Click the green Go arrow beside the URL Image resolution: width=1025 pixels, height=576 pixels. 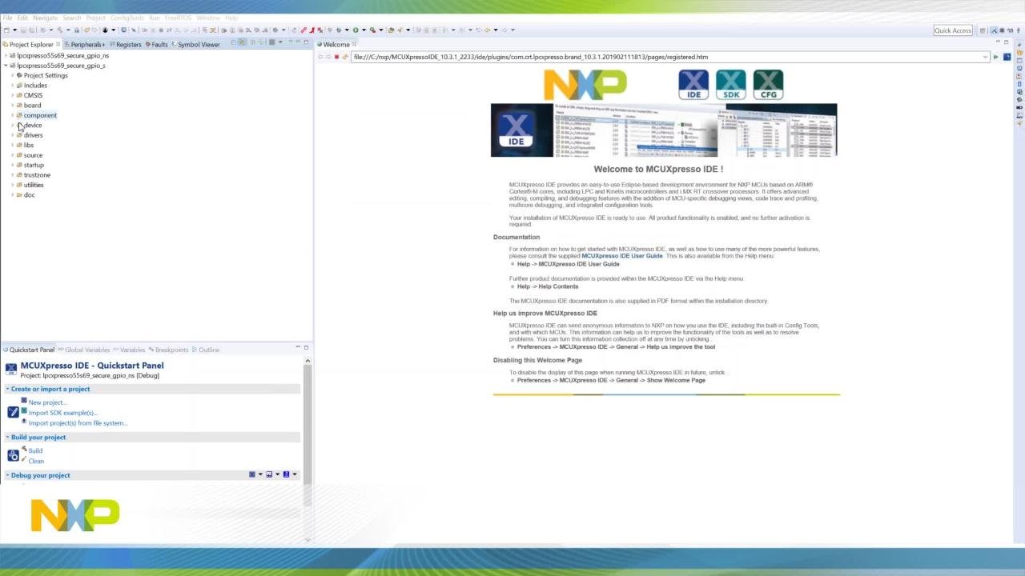click(x=995, y=57)
